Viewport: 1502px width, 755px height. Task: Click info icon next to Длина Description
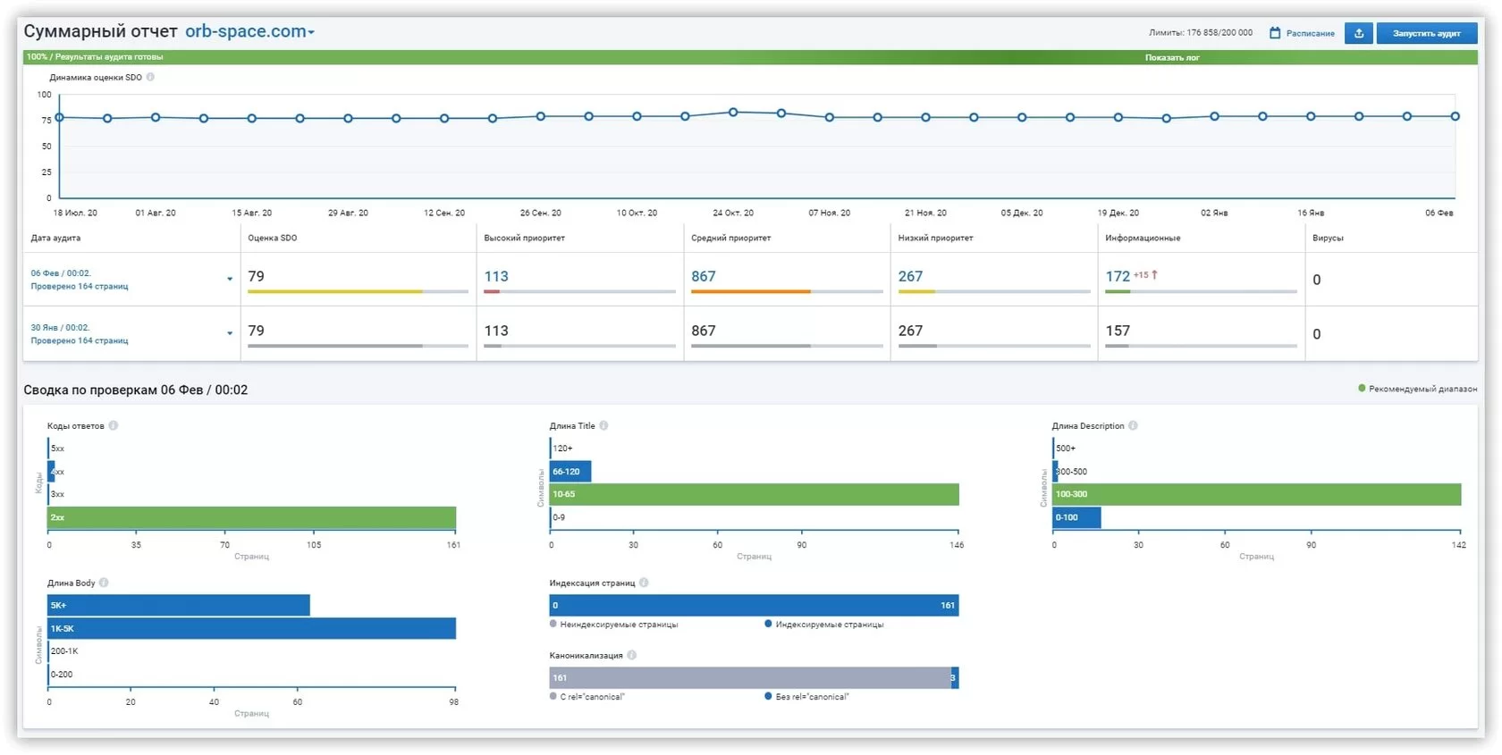click(x=1133, y=425)
